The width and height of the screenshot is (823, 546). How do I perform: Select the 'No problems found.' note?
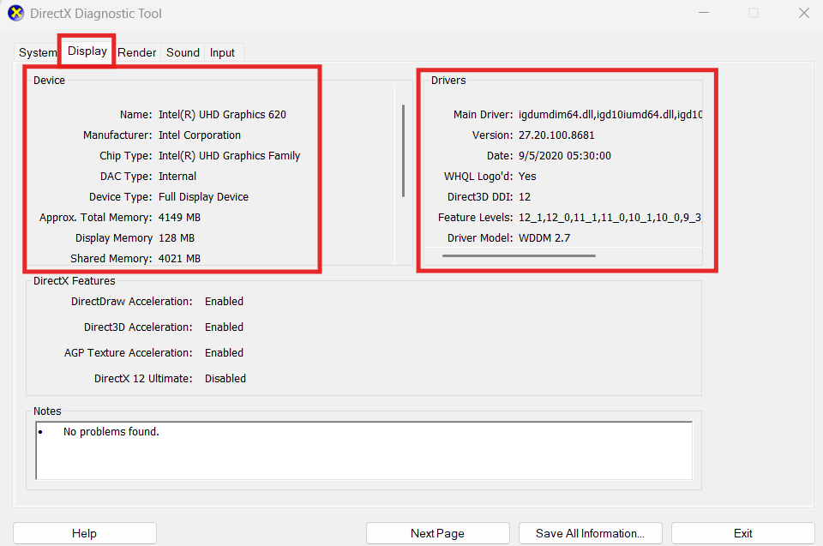111,431
